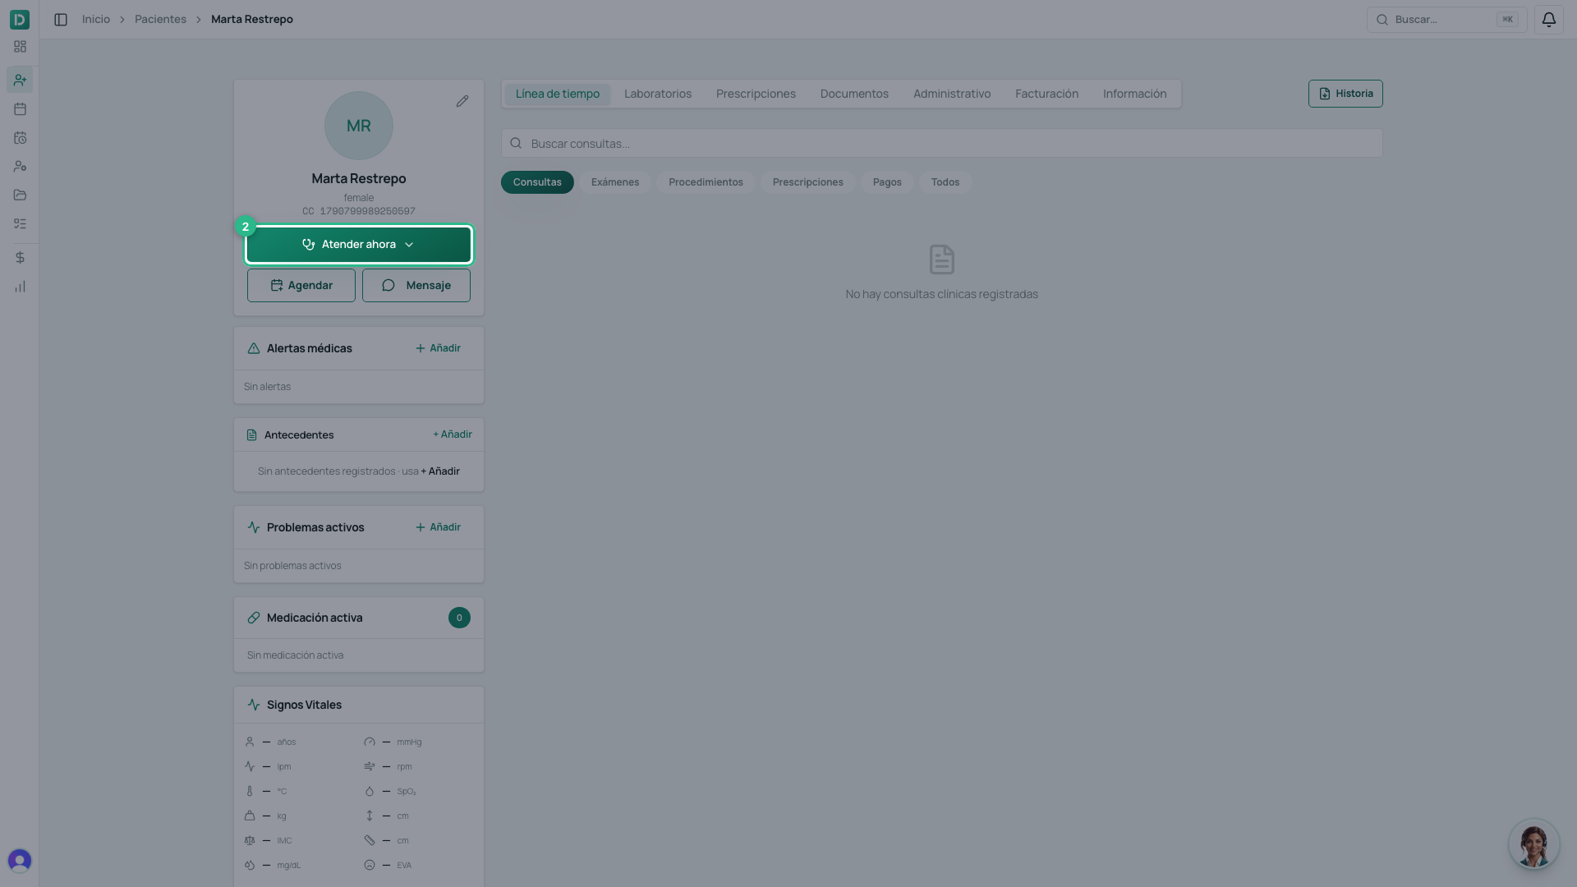Open the notifications bell
The height and width of the screenshot is (887, 1577).
point(1548,19)
